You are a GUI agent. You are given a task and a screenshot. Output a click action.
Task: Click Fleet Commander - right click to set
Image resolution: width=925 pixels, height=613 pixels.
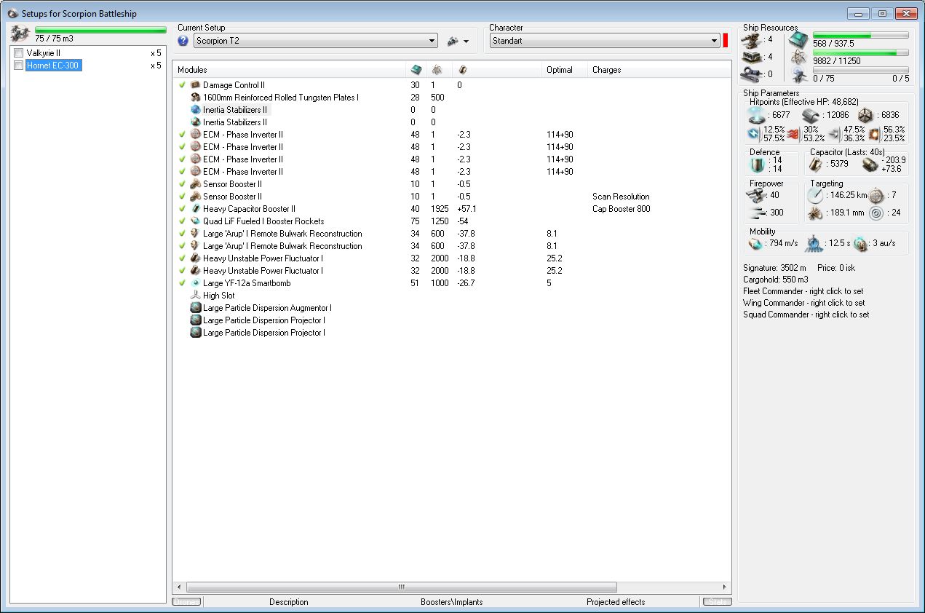coord(803,291)
